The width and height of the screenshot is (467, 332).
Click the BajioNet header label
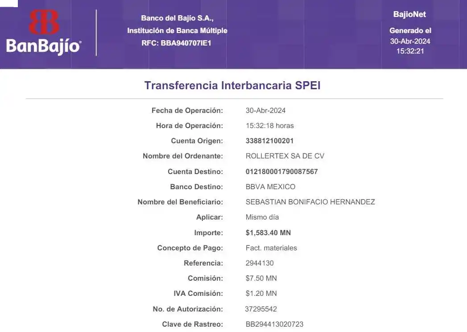tap(409, 14)
